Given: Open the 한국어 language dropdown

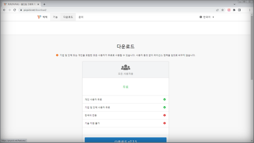Looking at the screenshot, I should point(207,17).
